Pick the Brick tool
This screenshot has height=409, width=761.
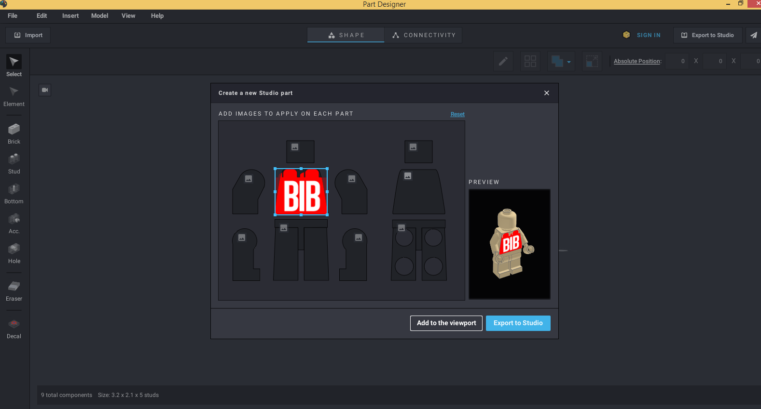tap(14, 134)
